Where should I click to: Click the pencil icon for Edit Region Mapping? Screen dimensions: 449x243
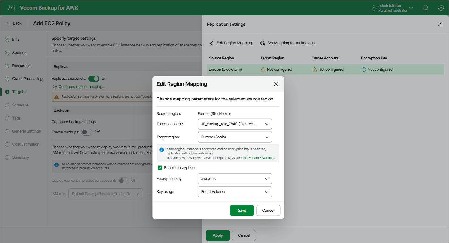pyautogui.click(x=212, y=43)
